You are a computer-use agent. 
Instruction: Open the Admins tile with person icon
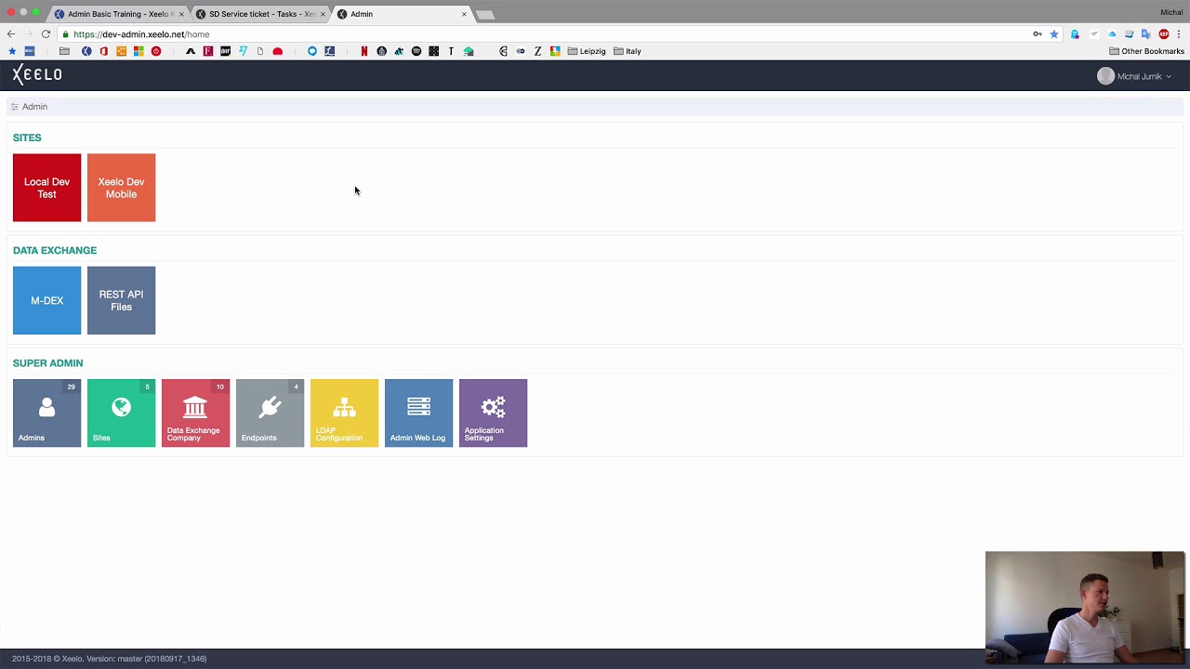pos(46,413)
